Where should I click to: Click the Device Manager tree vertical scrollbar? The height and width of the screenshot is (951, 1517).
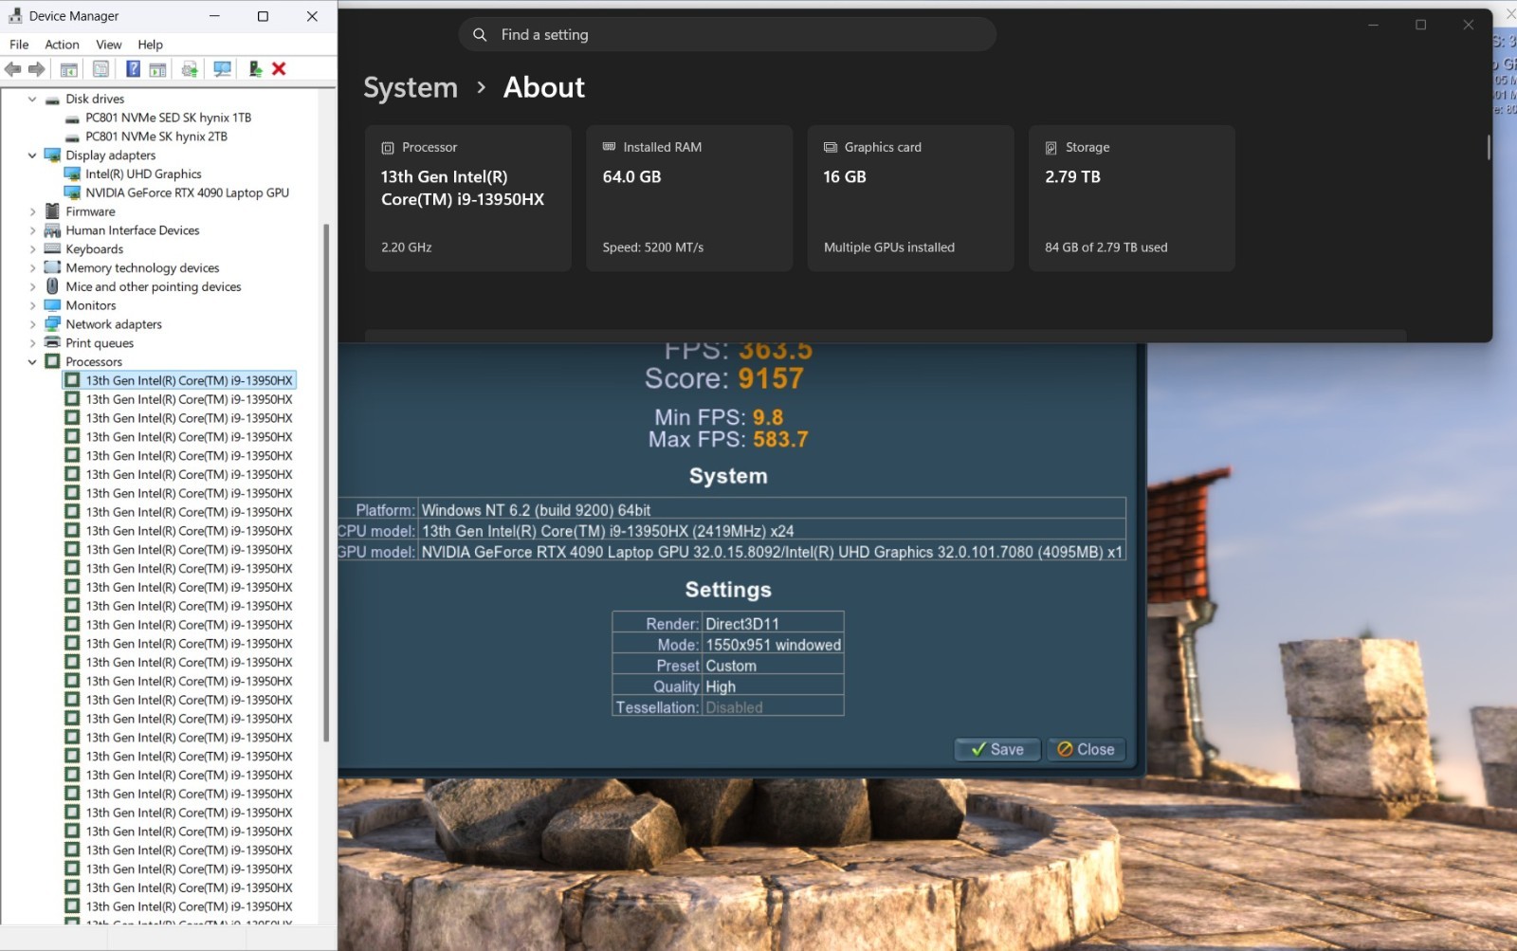pos(327,482)
